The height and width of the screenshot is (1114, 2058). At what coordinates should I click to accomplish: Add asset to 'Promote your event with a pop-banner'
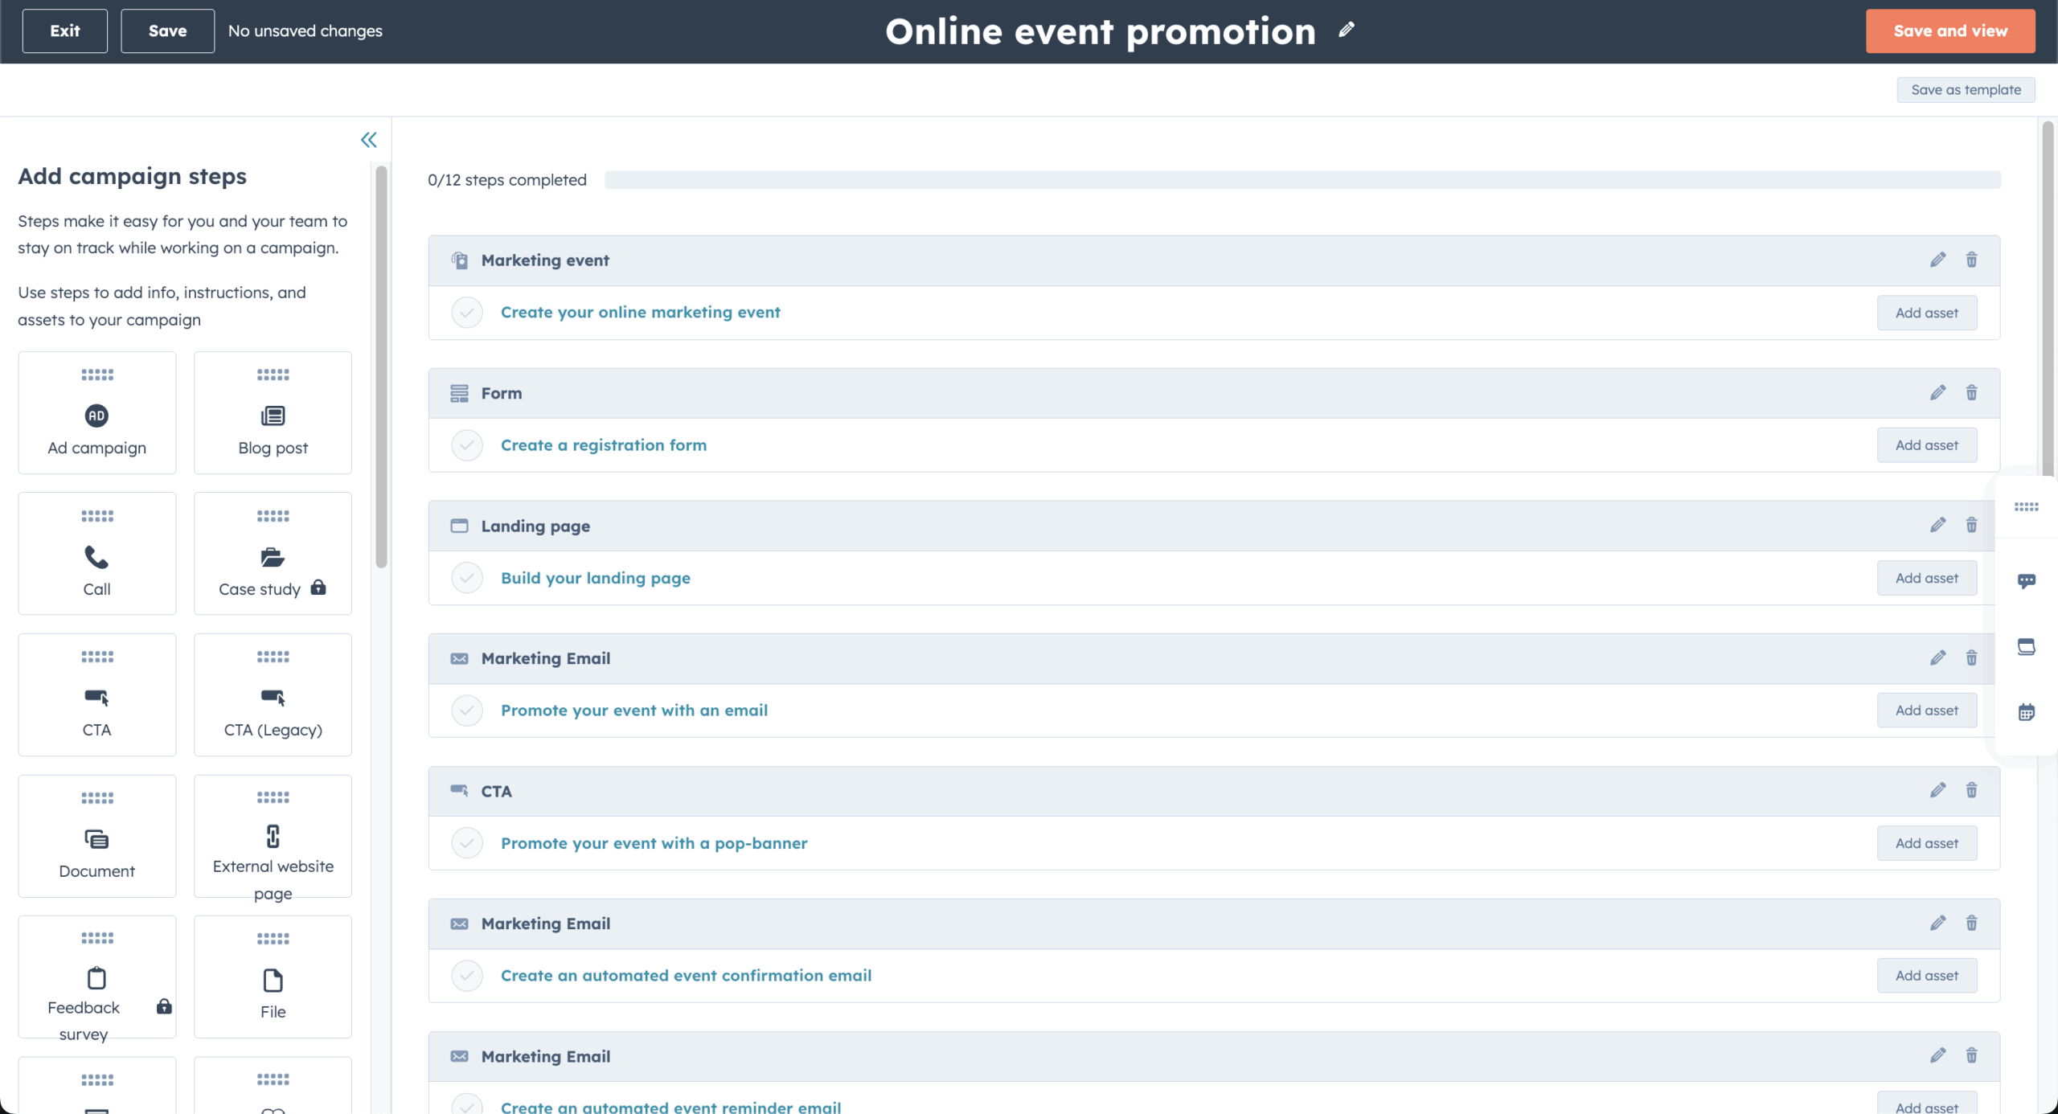(1927, 843)
